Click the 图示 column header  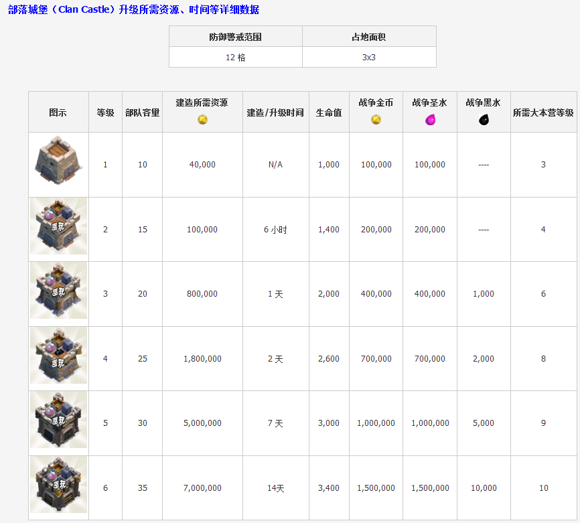pyautogui.click(x=58, y=112)
